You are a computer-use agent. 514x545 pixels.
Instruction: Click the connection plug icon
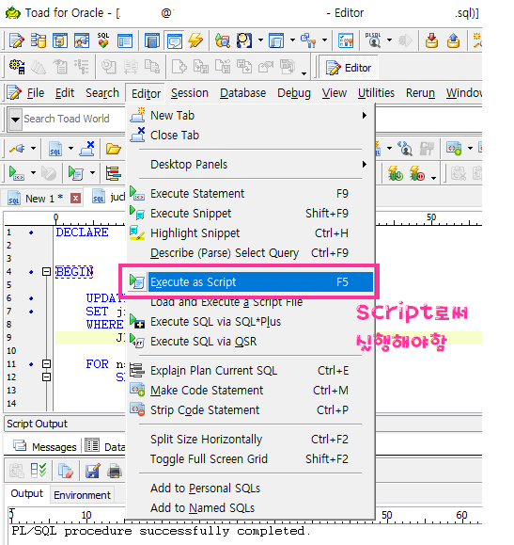pyautogui.click(x=17, y=149)
